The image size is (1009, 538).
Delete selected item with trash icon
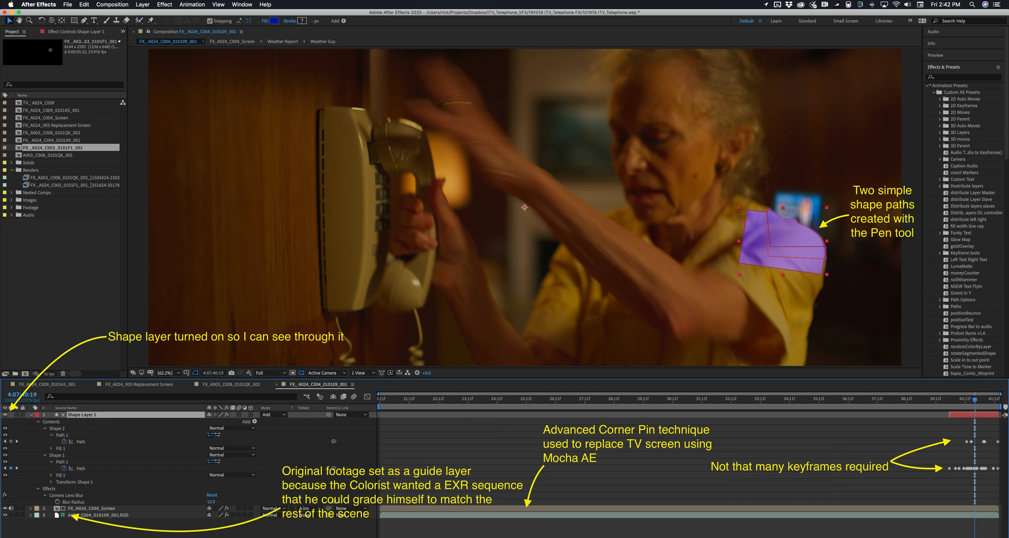[x=63, y=373]
